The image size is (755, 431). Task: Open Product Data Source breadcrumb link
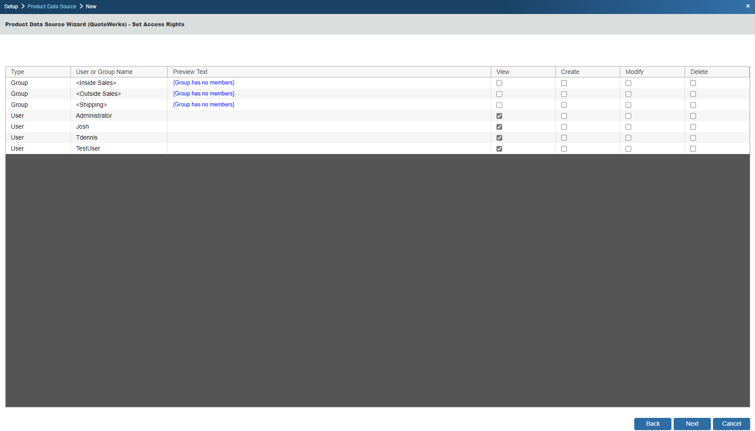point(52,7)
